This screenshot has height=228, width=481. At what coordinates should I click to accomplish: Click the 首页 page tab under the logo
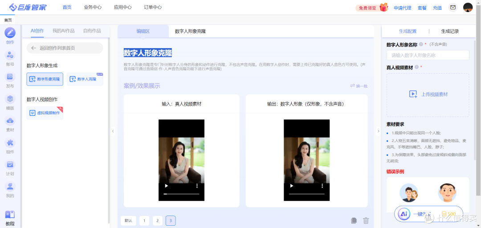coord(8,20)
